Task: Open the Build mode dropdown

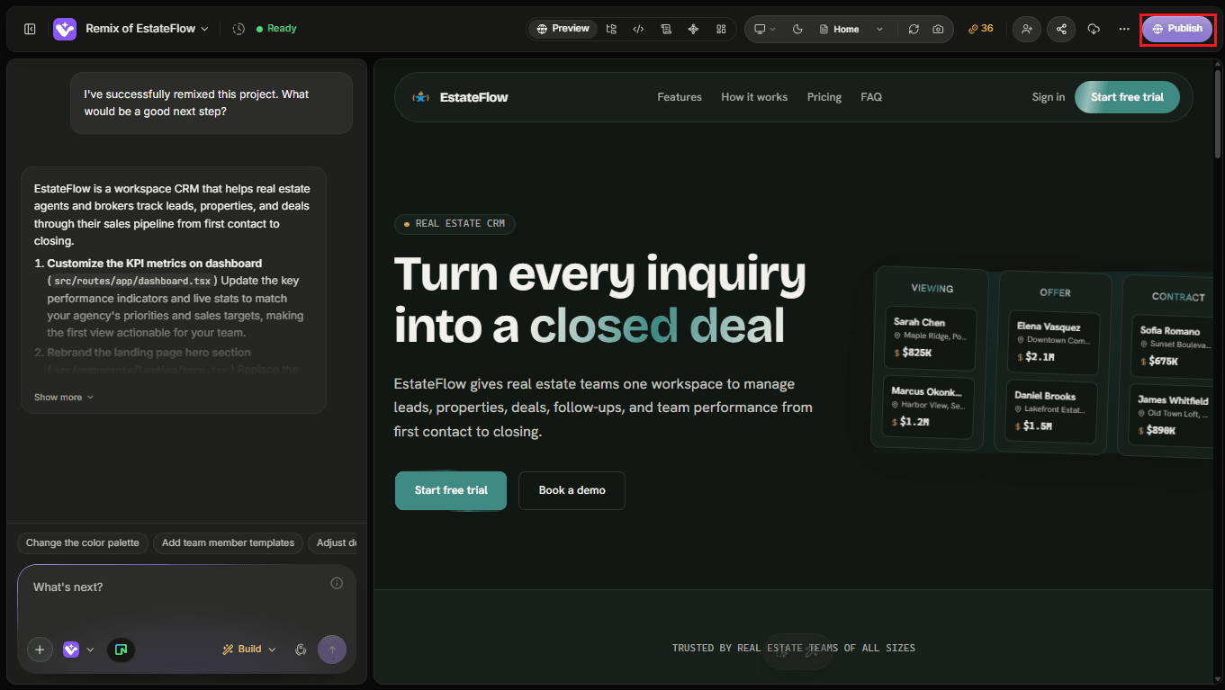Action: 249,650
